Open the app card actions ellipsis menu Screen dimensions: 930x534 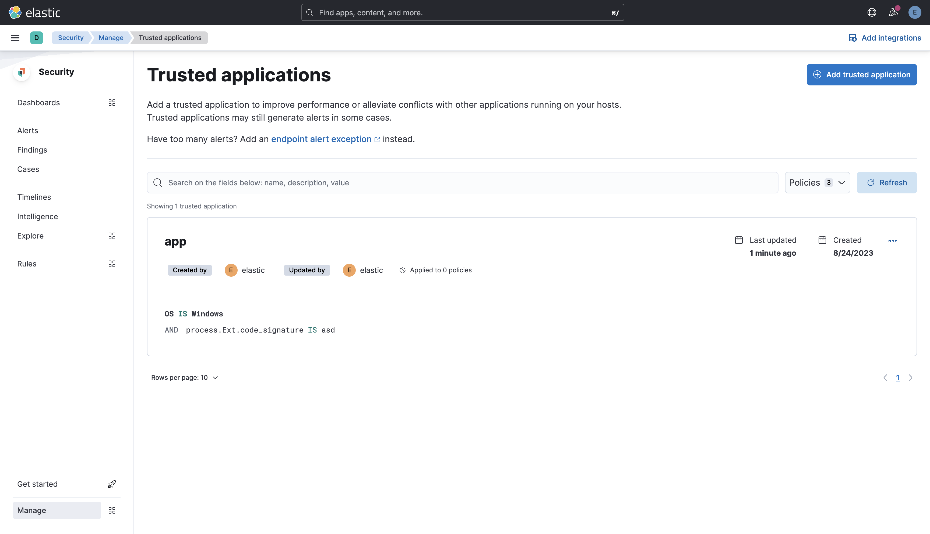893,241
